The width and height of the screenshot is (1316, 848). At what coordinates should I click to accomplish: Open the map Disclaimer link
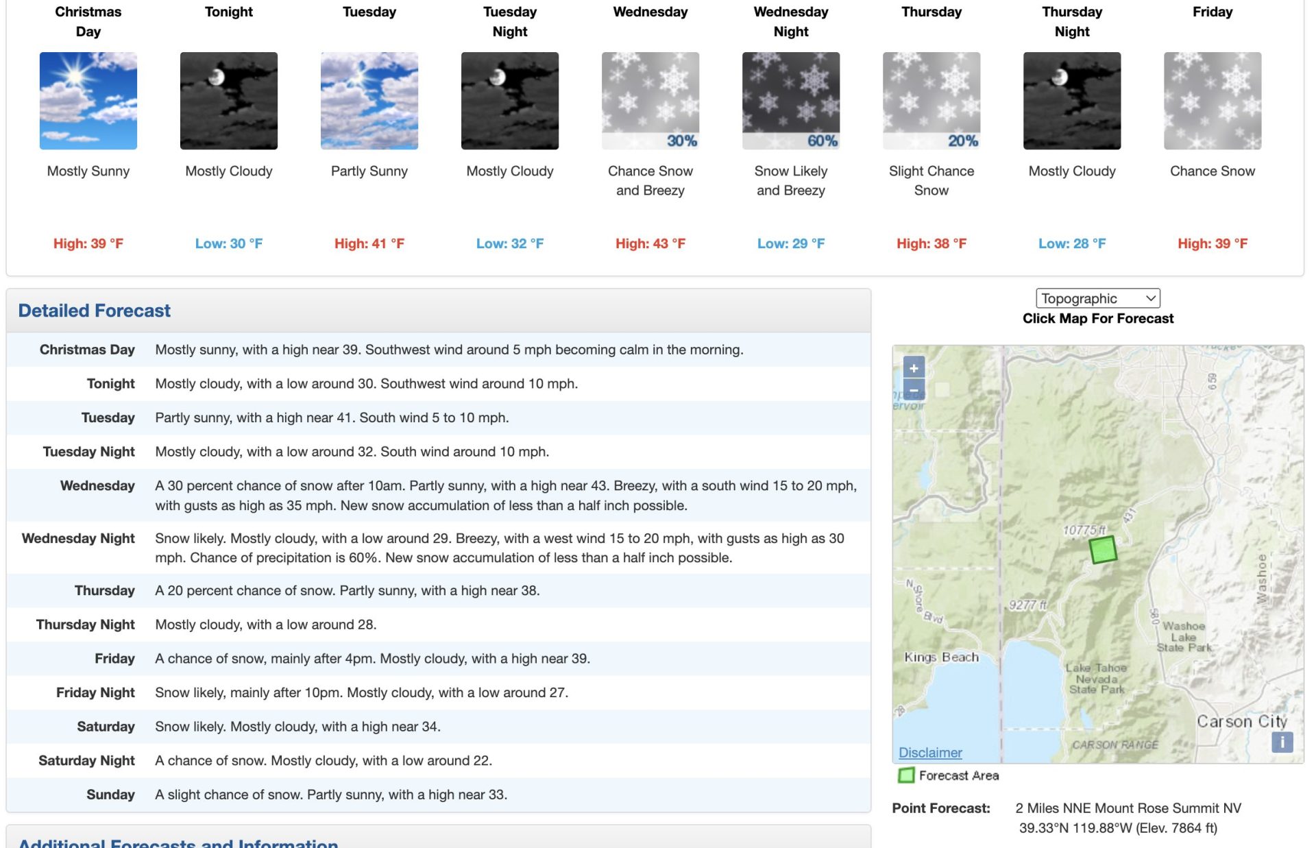tap(930, 753)
